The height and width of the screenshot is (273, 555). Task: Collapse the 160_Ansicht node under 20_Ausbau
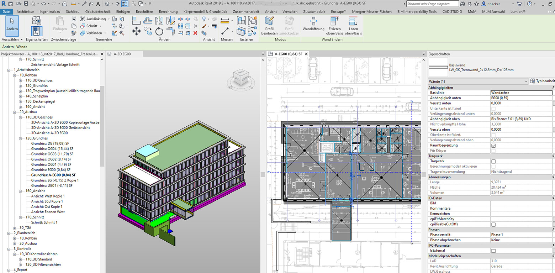(x=20, y=191)
